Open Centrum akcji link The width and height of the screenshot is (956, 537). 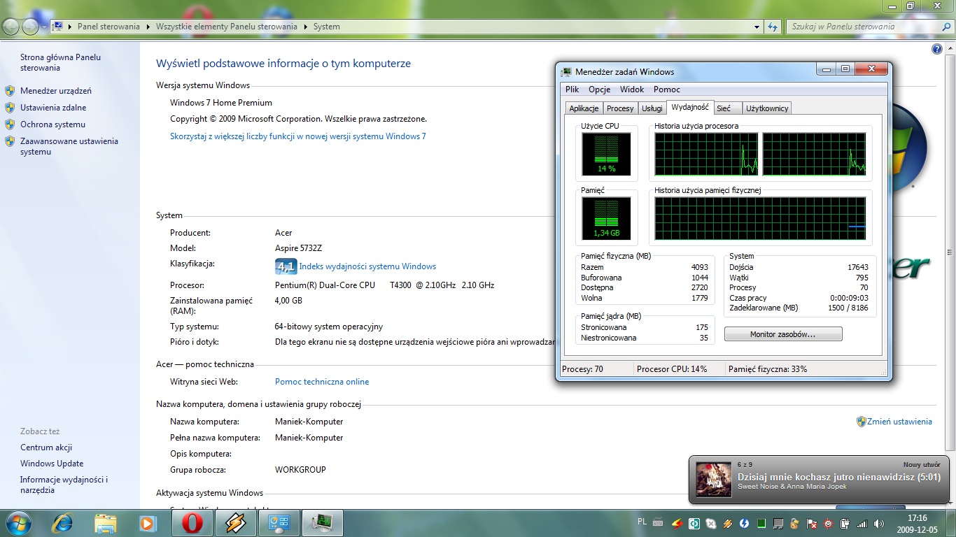[x=46, y=447]
